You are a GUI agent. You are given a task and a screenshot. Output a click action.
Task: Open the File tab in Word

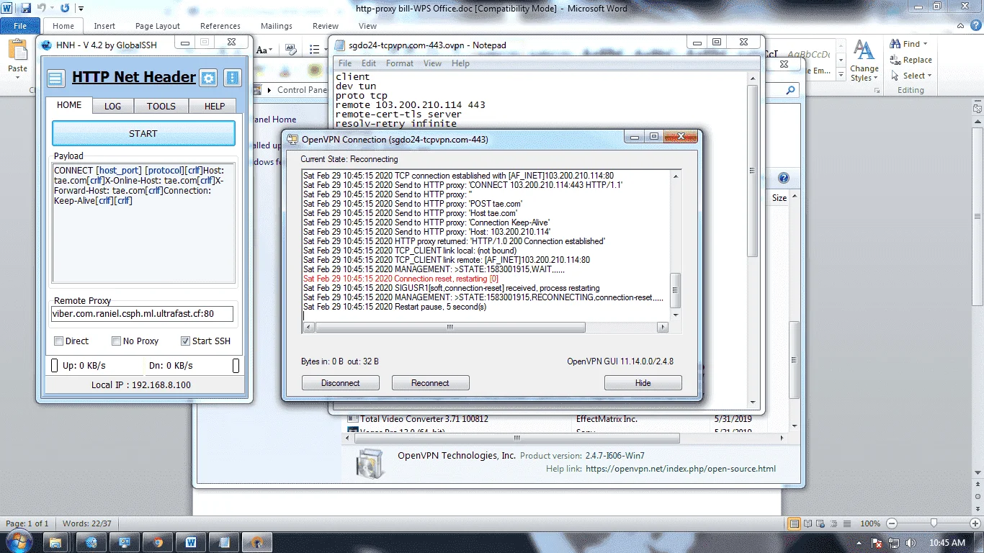(x=19, y=26)
